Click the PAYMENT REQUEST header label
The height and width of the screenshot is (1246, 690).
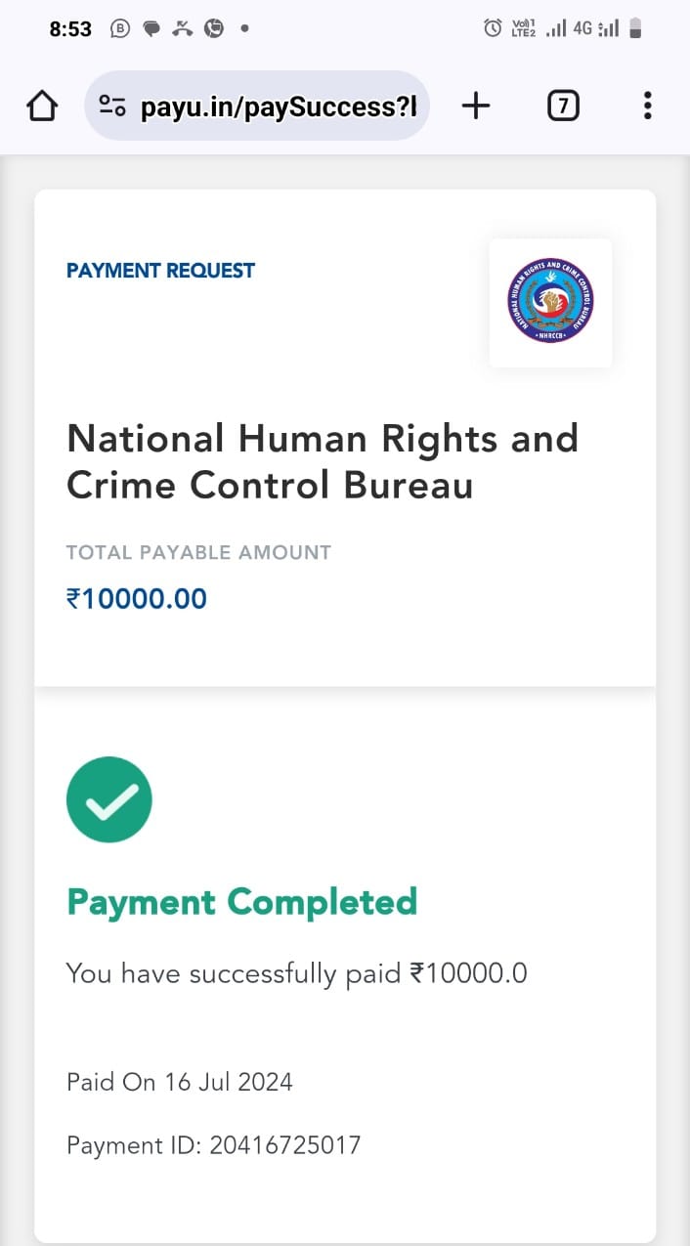click(x=160, y=271)
